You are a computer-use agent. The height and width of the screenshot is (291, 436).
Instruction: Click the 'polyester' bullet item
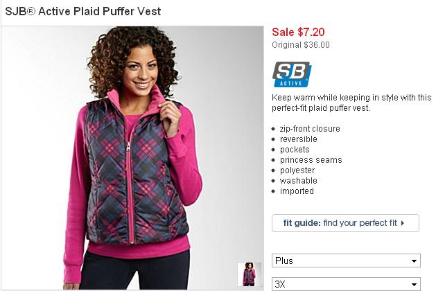coord(297,170)
